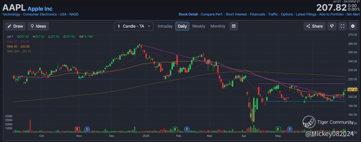Click the Consumer Electronics industry link
This screenshot has width=361, height=142.
40,14
